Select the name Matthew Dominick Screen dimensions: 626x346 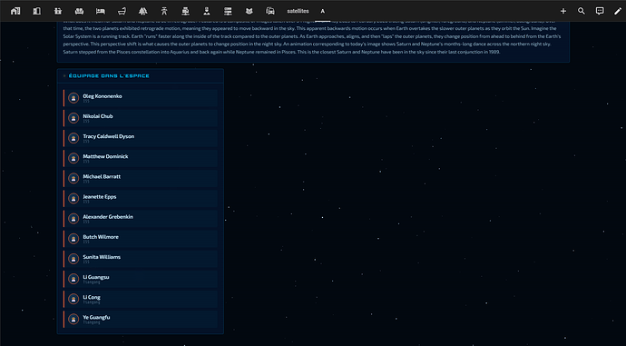[x=105, y=156]
